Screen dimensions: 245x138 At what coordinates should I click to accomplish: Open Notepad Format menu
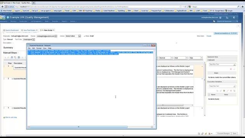(39, 48)
